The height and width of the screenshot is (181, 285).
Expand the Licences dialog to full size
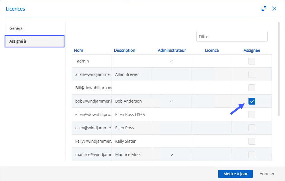[x=264, y=9]
